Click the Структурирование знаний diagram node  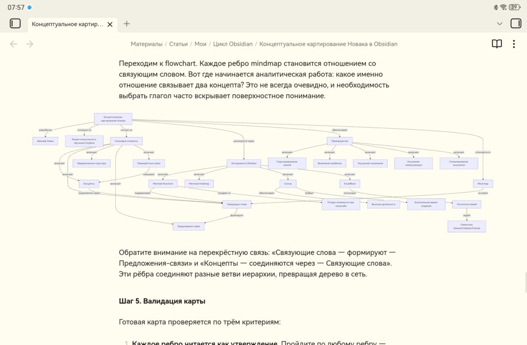[x=287, y=163]
